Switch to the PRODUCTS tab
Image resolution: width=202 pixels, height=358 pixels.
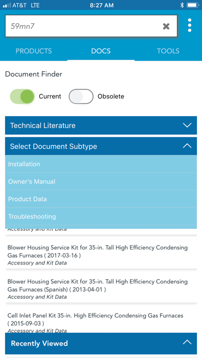click(33, 51)
